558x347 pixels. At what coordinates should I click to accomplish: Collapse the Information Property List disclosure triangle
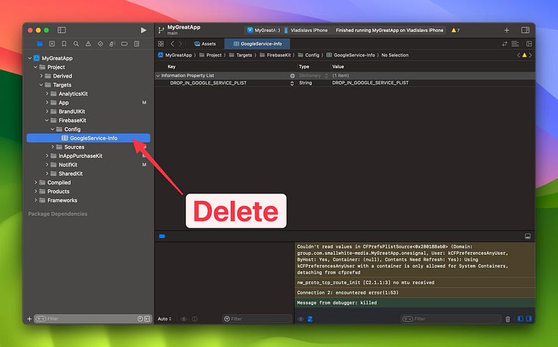pyautogui.click(x=158, y=76)
